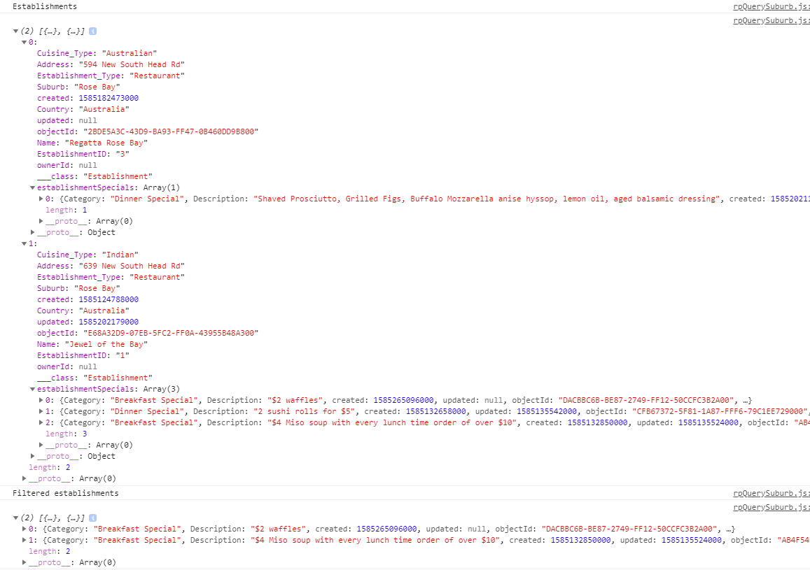Expand the $2 waffles Breakfast Special entry
Screen dimensions: 810x570
tap(40, 399)
